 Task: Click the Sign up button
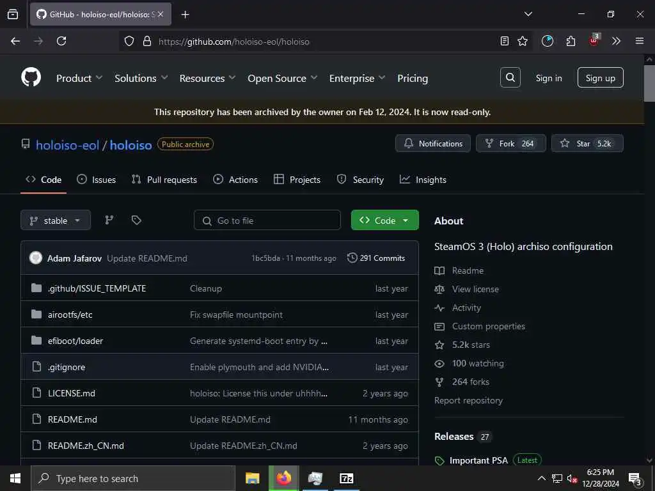600,77
